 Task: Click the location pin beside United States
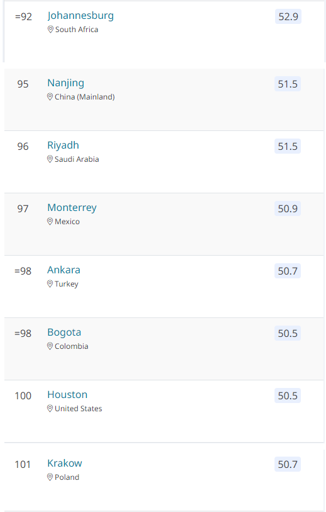[x=50, y=409]
